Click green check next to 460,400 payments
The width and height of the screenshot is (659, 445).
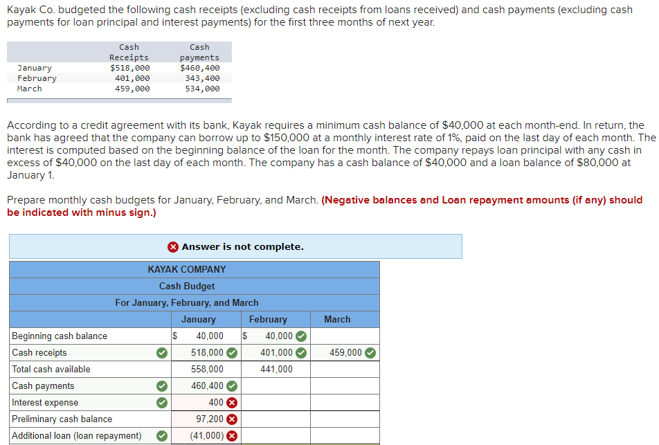232,386
